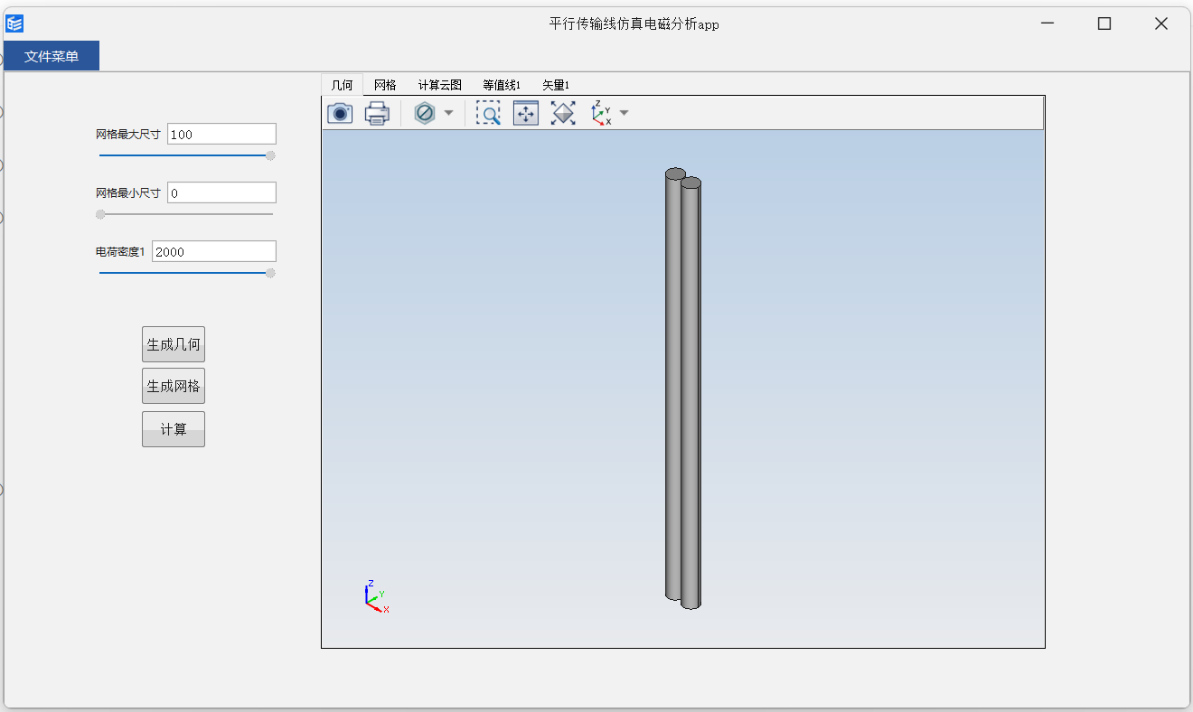The height and width of the screenshot is (712, 1193).
Task: Open dropdown arrow beside hexagon icon
Action: 448,113
